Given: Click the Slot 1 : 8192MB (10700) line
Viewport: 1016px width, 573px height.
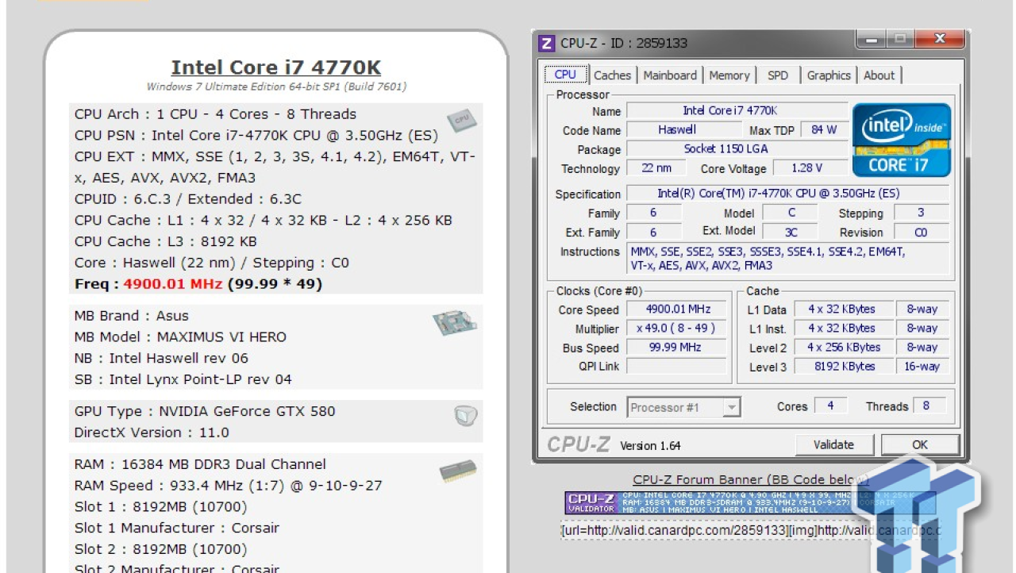Looking at the screenshot, I should click(x=160, y=506).
